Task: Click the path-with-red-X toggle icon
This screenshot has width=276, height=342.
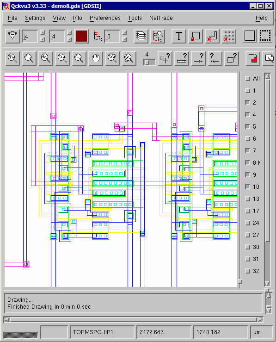Action: click(212, 36)
